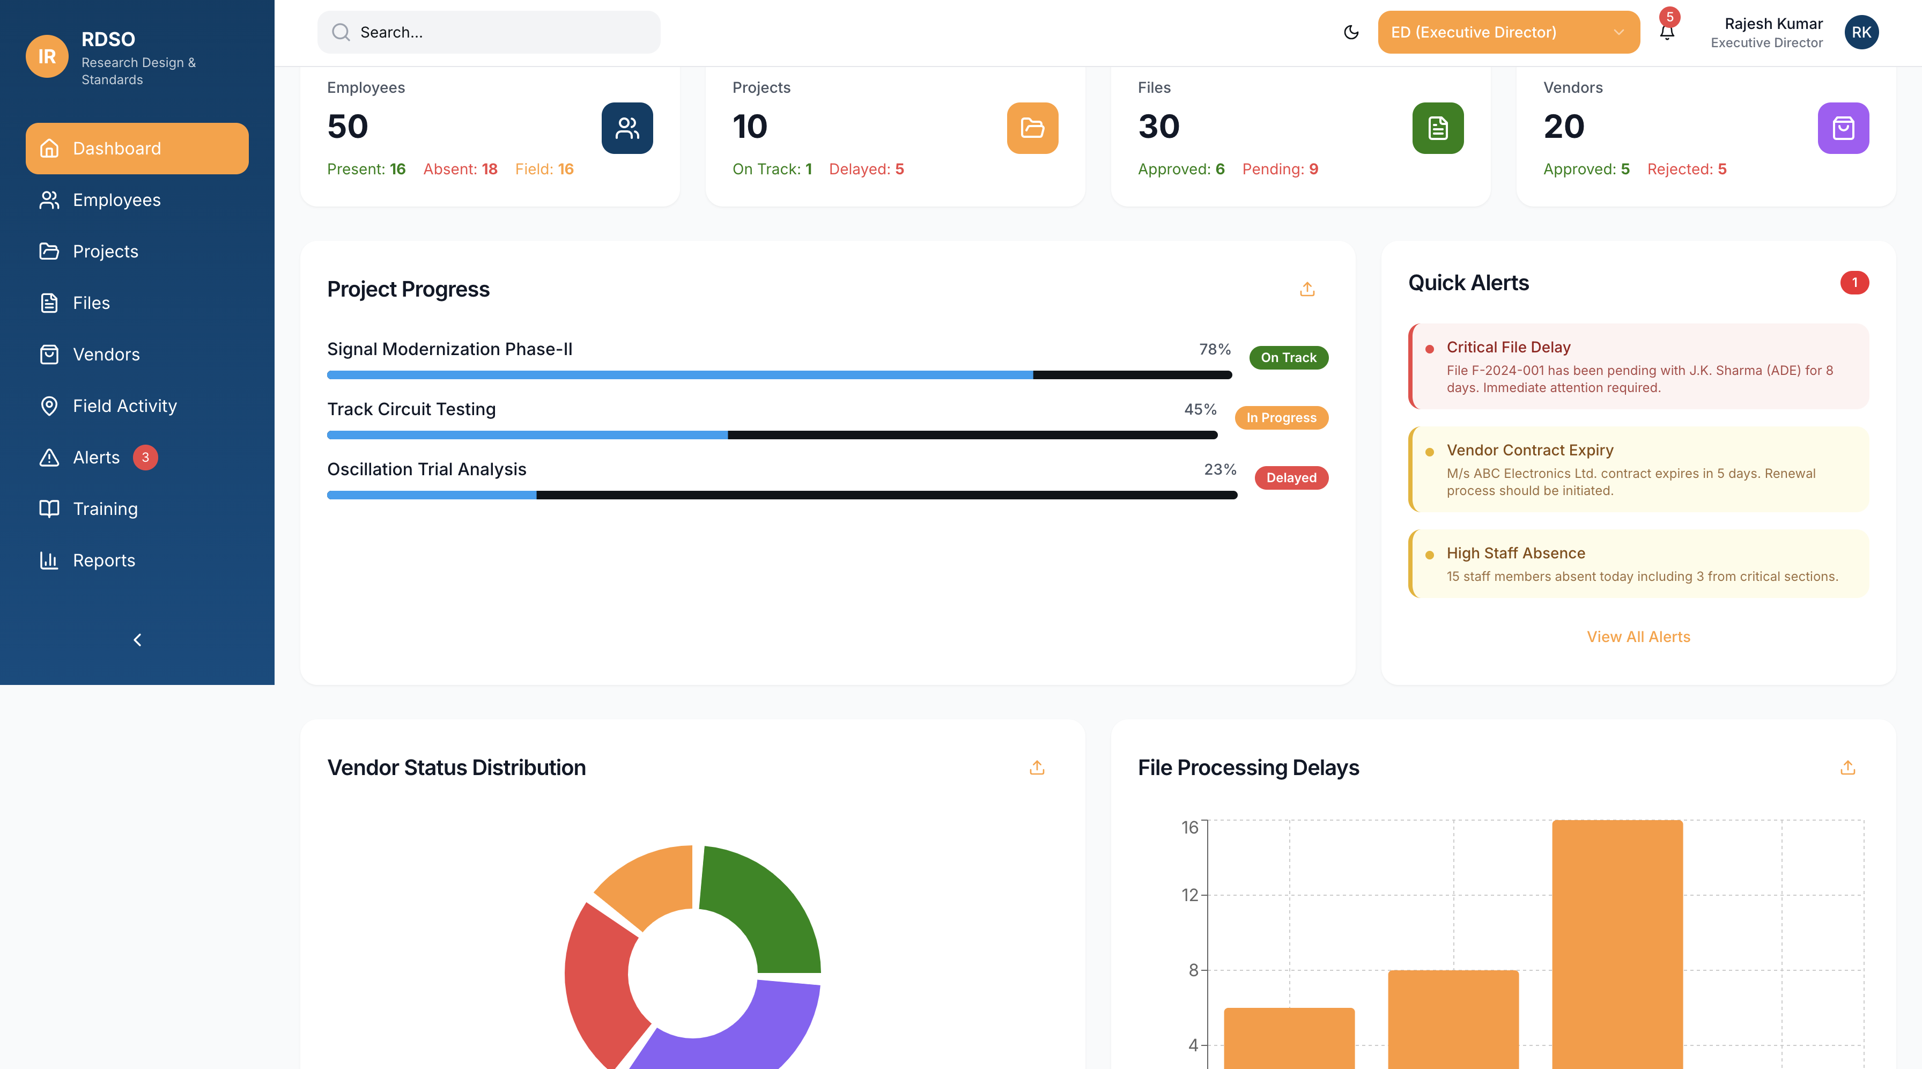Viewport: 1922px width, 1069px height.
Task: Open the Dashboard menu item
Action: (x=137, y=149)
